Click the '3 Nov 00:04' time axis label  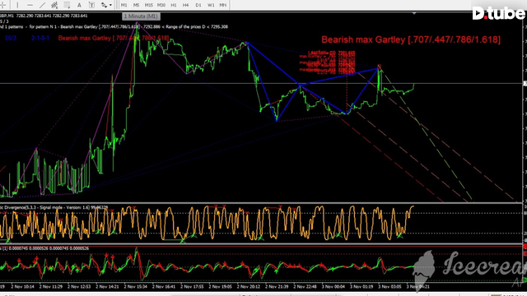(333, 287)
